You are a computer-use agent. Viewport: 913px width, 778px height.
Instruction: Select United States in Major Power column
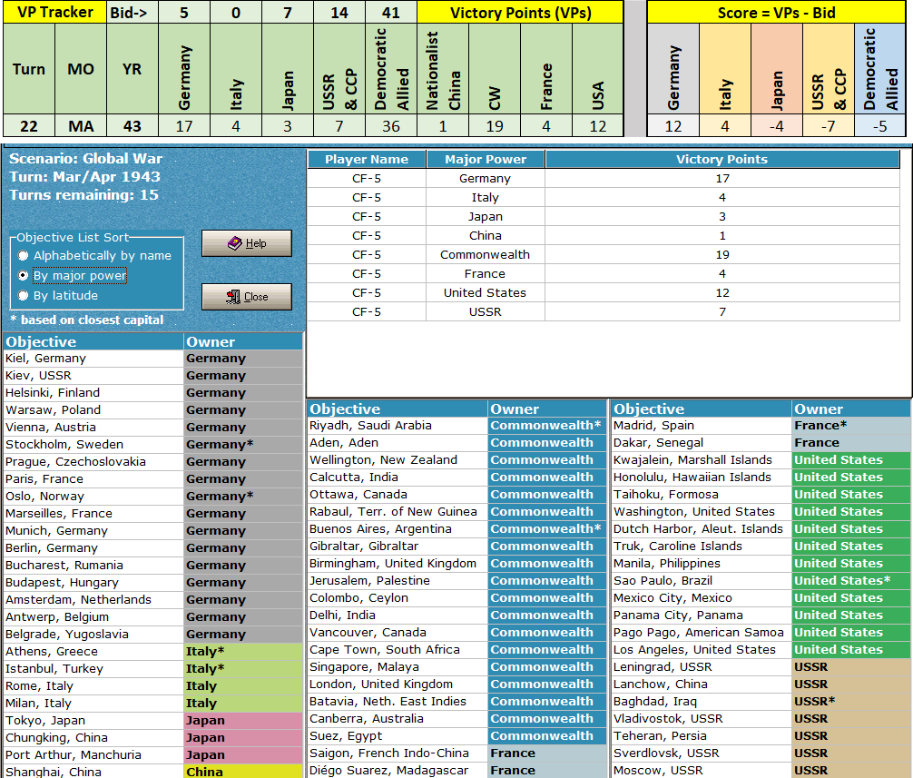[485, 293]
